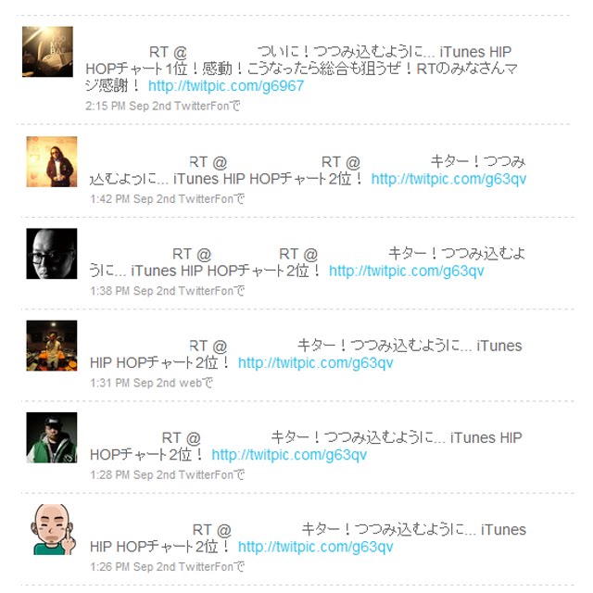Click the twitpic g63qv link in 1:42 PM tweet
Screen dimensions: 593x593
point(448,179)
